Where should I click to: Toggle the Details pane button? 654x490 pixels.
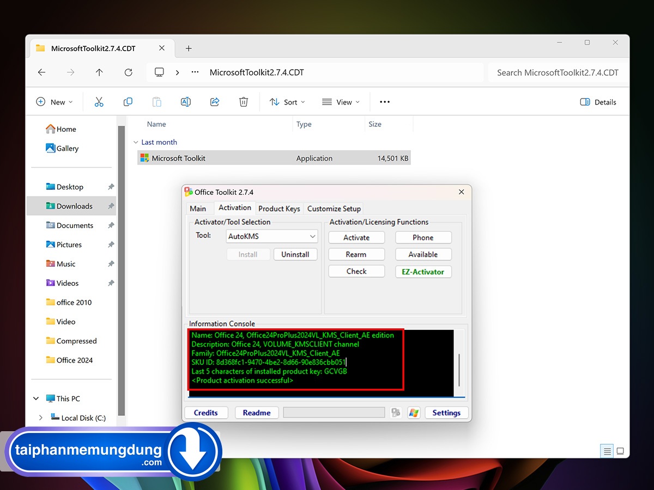point(598,102)
